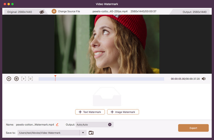Expand the Save to path dropdown
214x140 pixels.
pyautogui.click(x=83, y=133)
